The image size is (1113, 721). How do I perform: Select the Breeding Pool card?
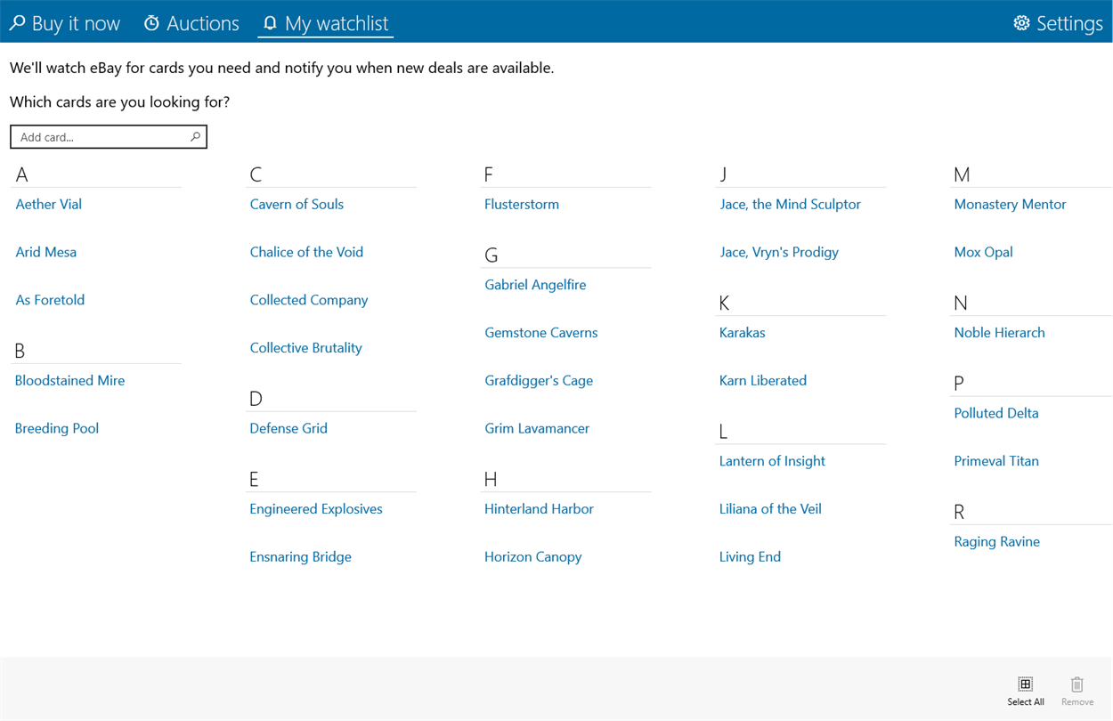coord(57,428)
